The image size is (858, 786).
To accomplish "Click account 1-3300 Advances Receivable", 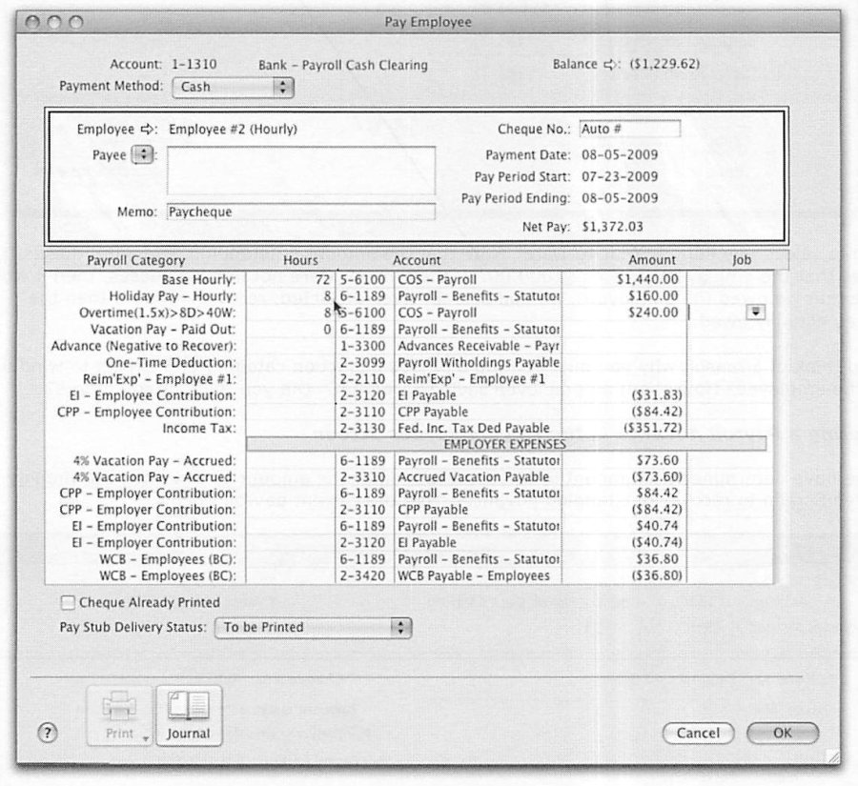I will pos(449,346).
